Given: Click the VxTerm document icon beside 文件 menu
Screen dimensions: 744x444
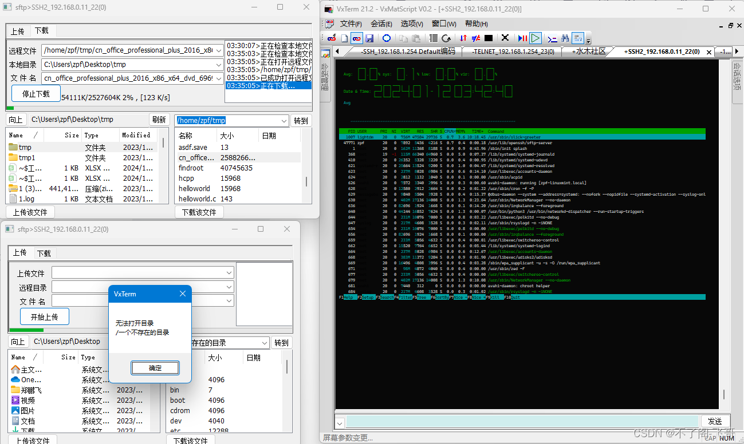Looking at the screenshot, I should [329, 24].
